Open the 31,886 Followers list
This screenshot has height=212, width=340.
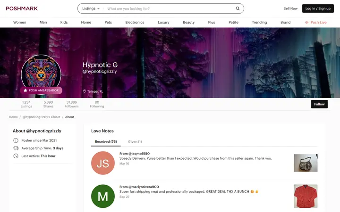(x=72, y=104)
